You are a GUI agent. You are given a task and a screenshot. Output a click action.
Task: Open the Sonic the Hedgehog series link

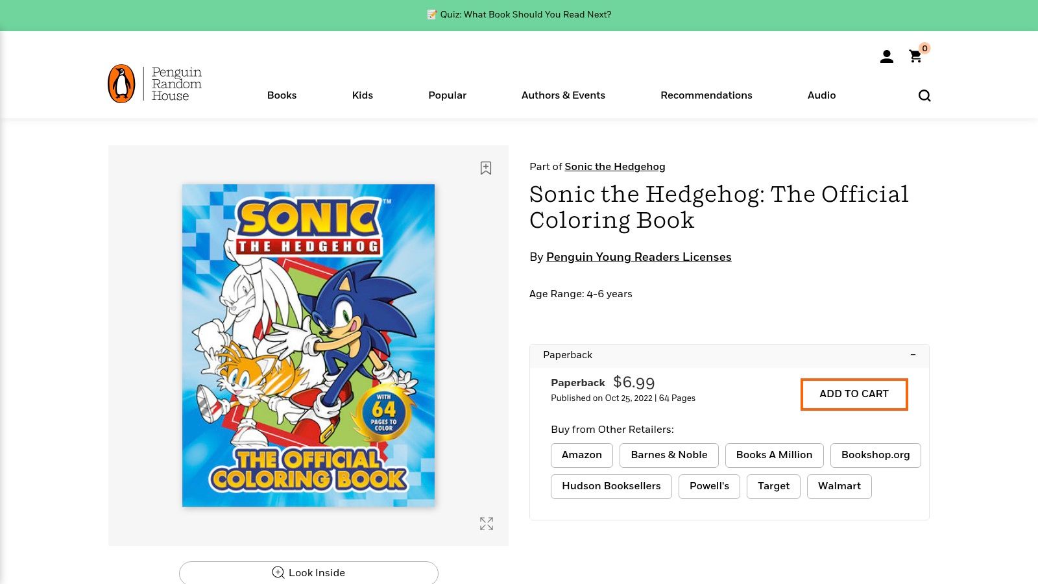point(614,167)
